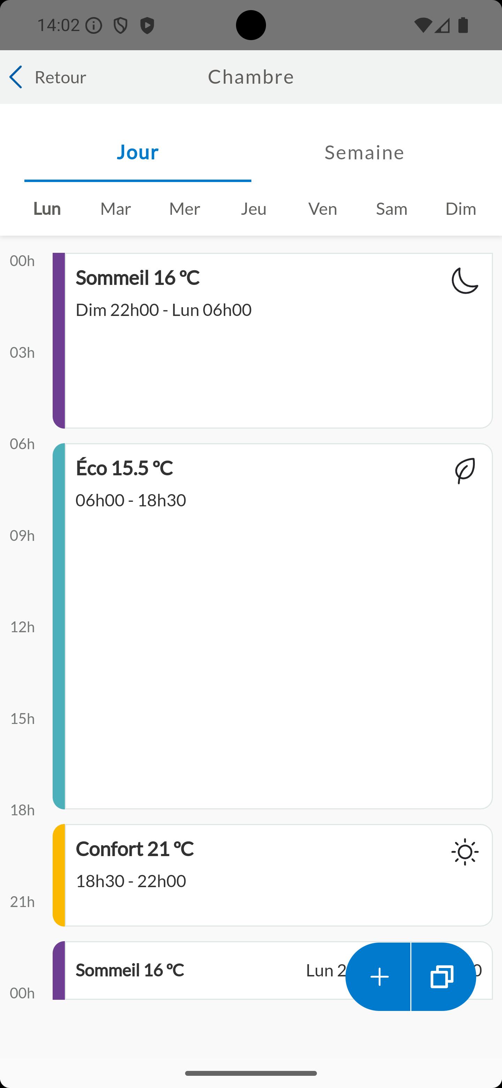Switch to the Semaine tab

364,152
